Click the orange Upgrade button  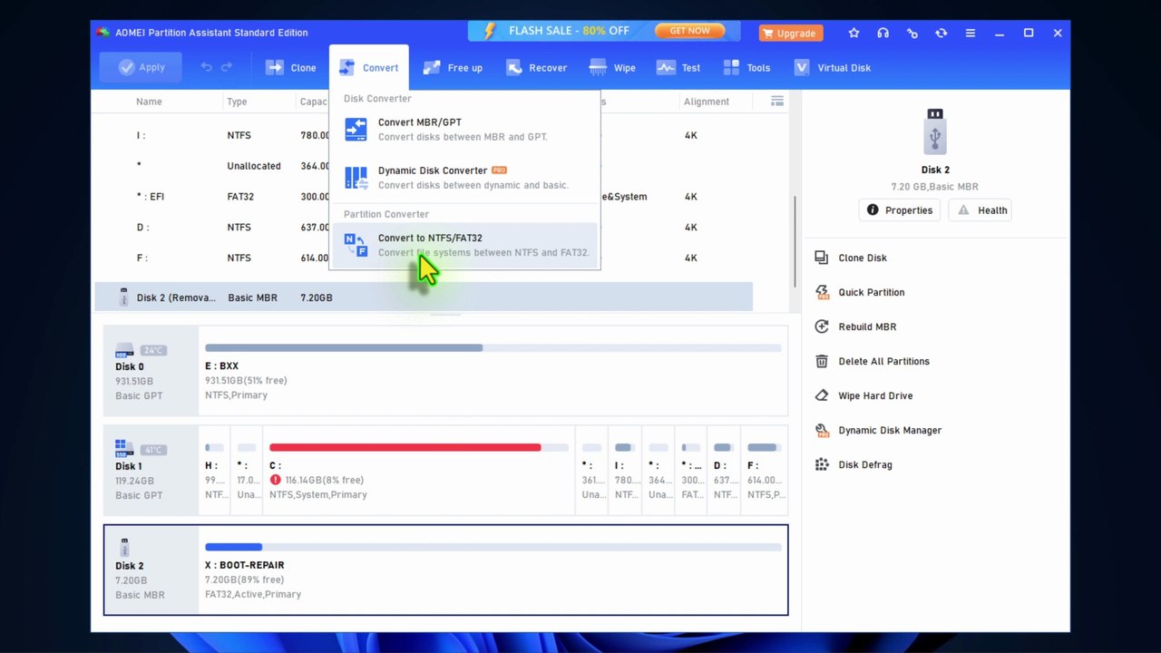(x=790, y=33)
